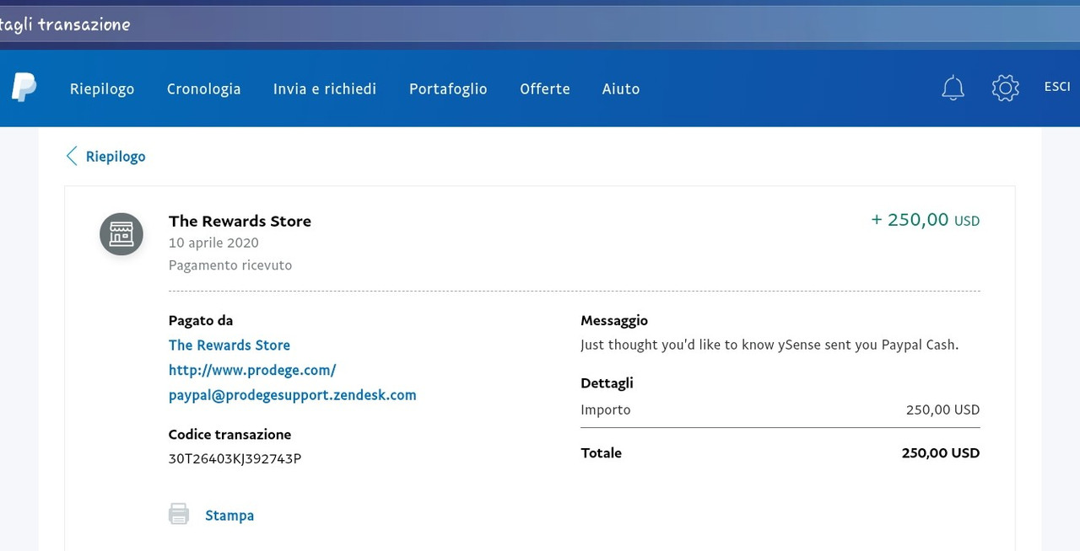Viewport: 1080px width, 551px height.
Task: Click the + 250,00 USD amount
Action: coord(926,220)
